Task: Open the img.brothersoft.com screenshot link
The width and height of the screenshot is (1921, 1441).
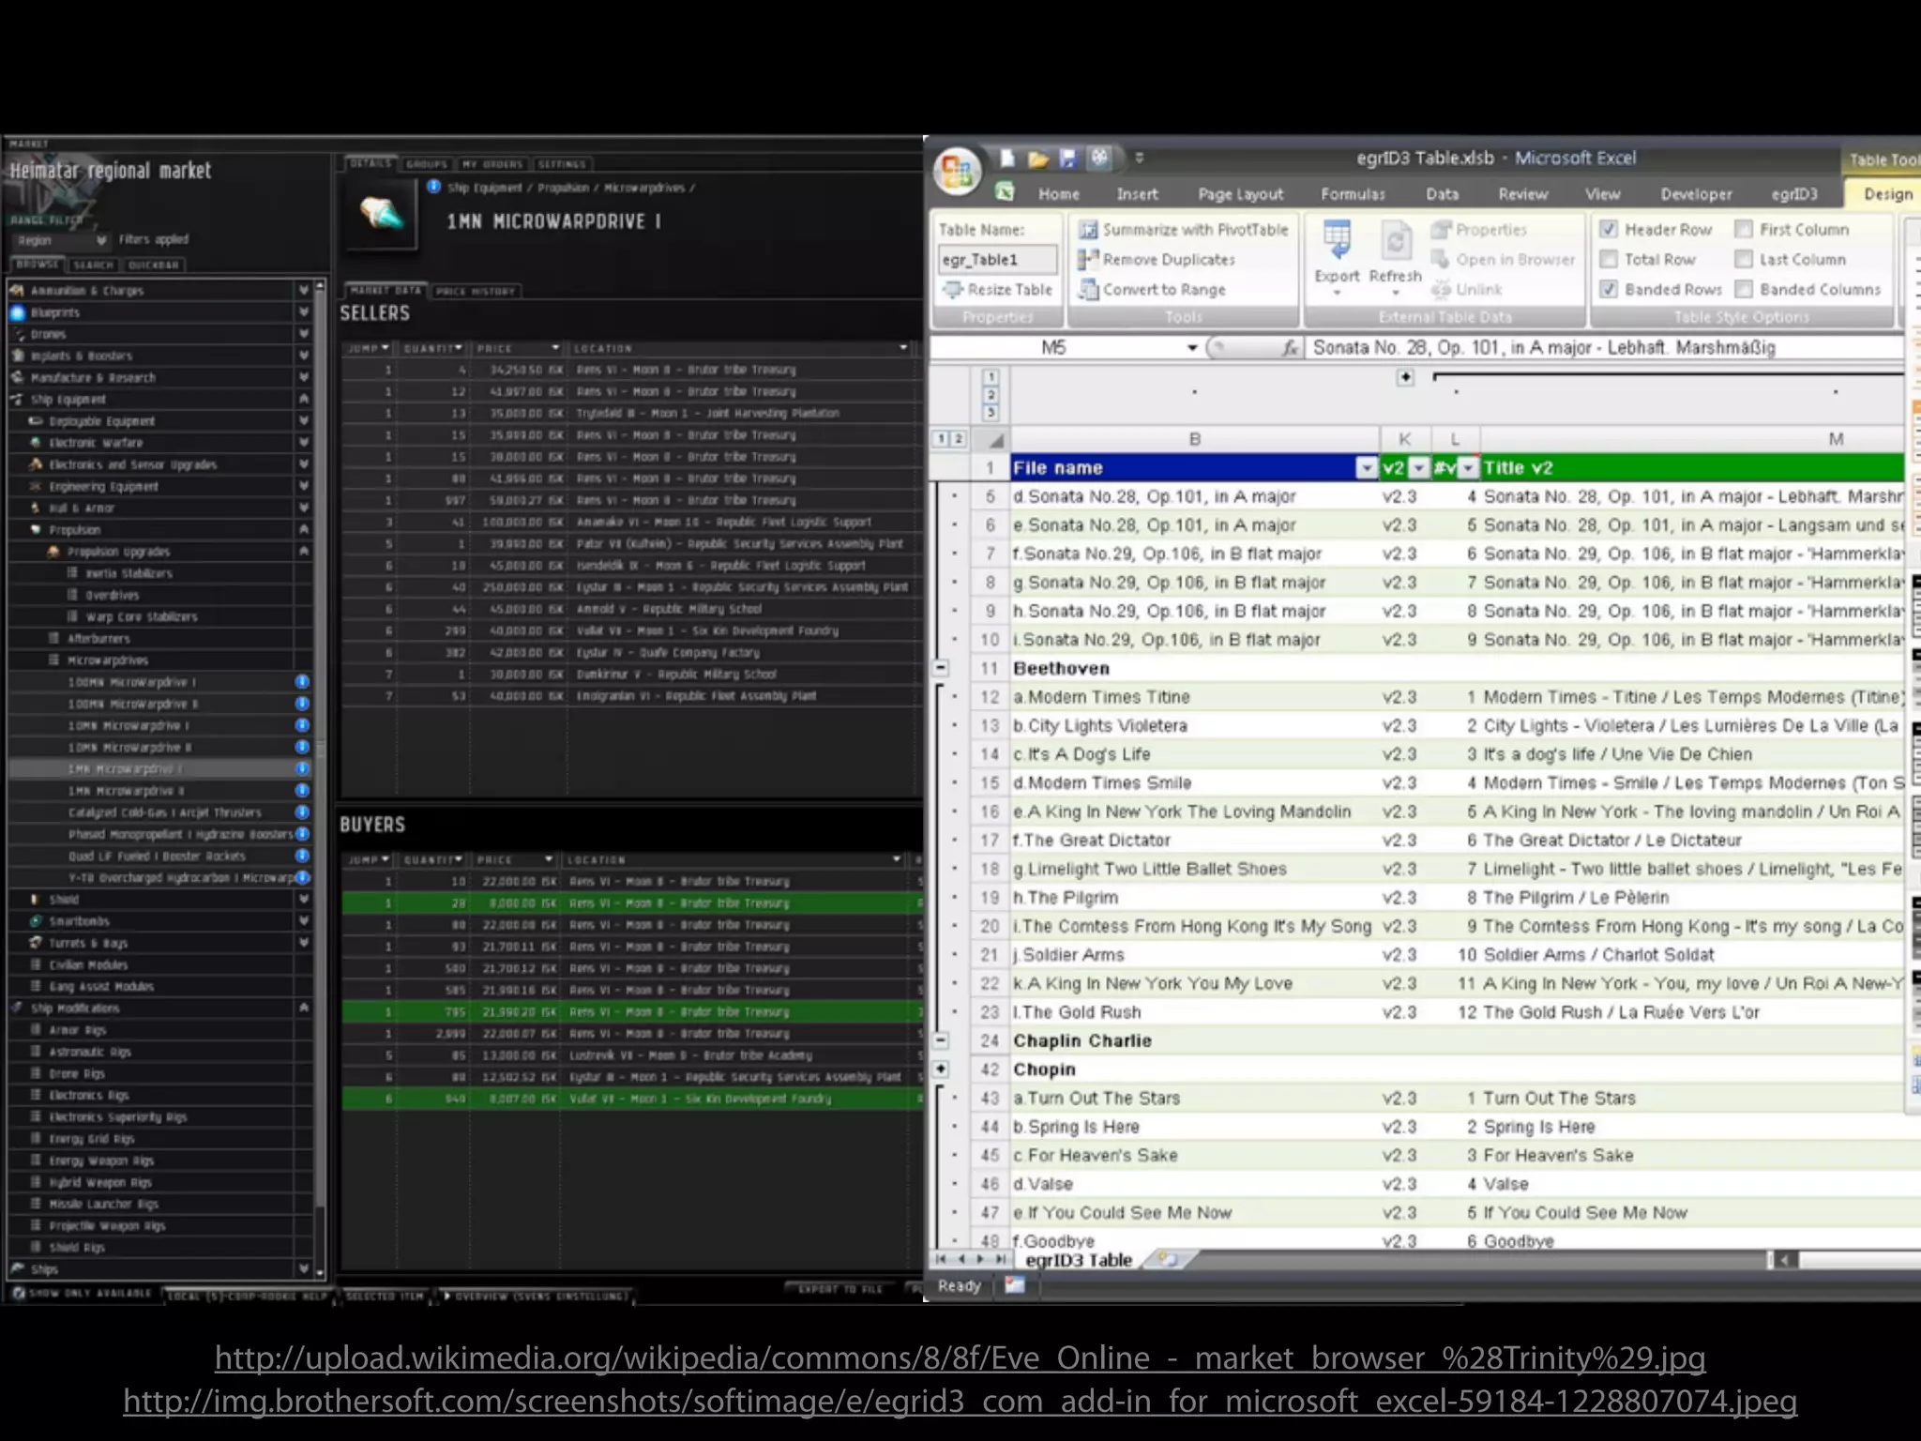Action: 960,1402
